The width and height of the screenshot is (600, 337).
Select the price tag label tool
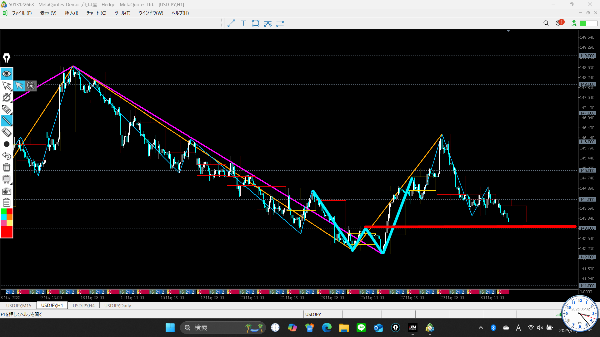click(7, 109)
